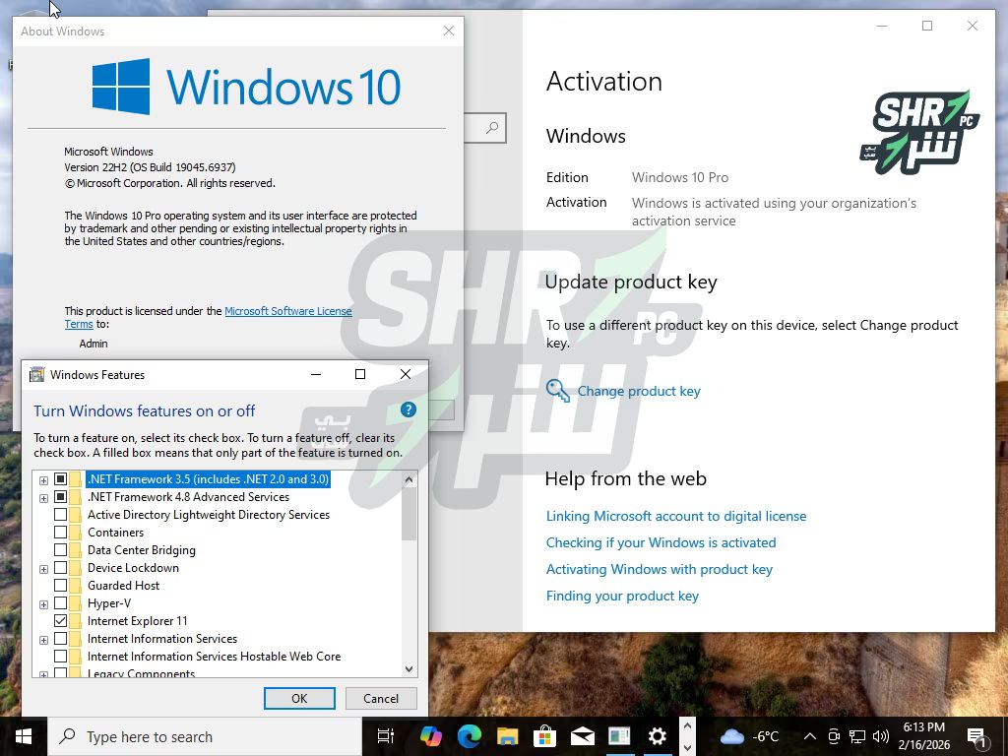Open Linking Microsoft account to digital license

point(676,516)
